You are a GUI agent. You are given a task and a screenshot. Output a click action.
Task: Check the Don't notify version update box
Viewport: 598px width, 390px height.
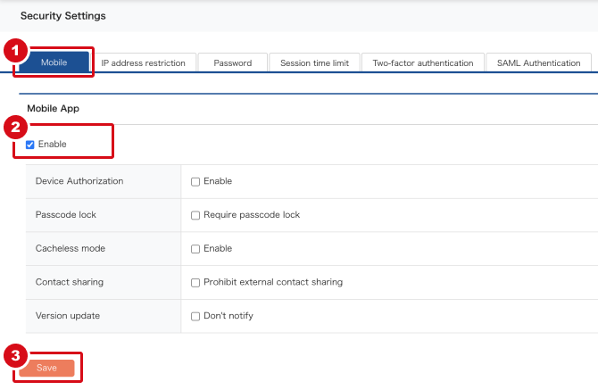(x=195, y=317)
